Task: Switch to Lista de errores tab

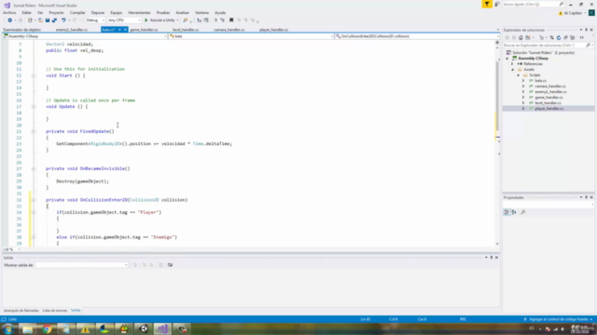Action: tap(55, 311)
